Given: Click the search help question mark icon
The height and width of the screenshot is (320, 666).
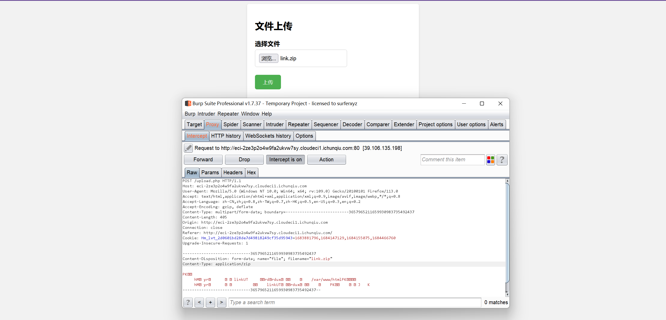Looking at the screenshot, I should pyautogui.click(x=188, y=302).
